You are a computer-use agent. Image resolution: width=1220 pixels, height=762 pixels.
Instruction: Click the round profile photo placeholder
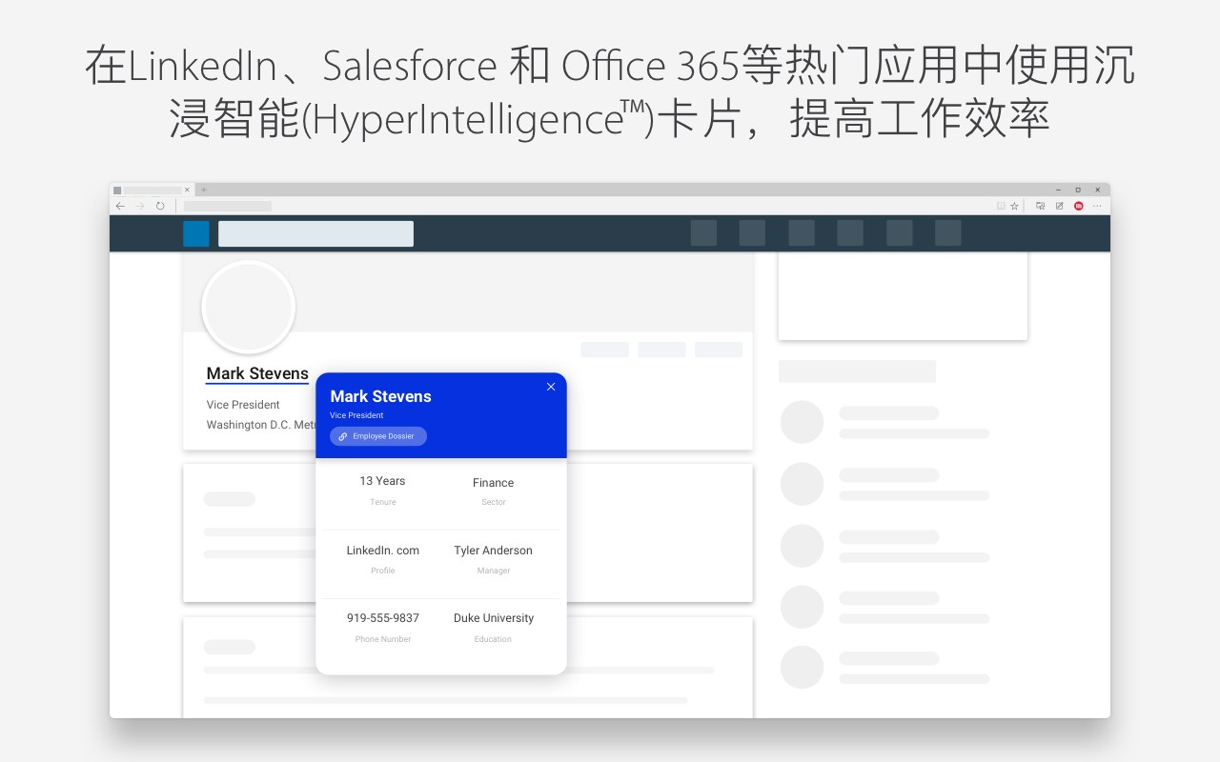pos(248,307)
